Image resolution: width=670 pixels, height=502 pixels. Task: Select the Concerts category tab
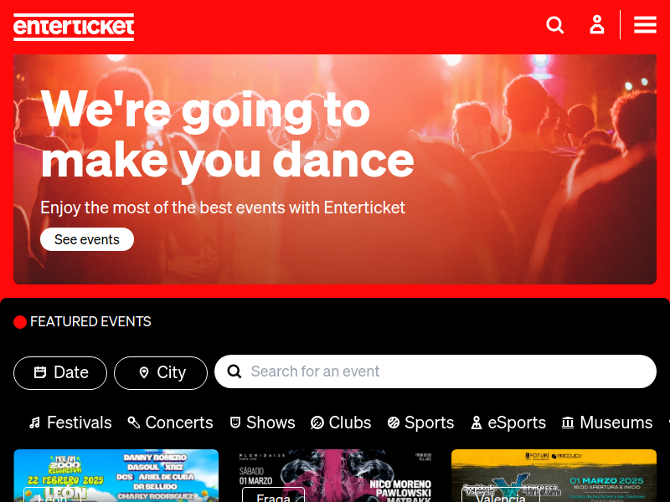click(170, 423)
